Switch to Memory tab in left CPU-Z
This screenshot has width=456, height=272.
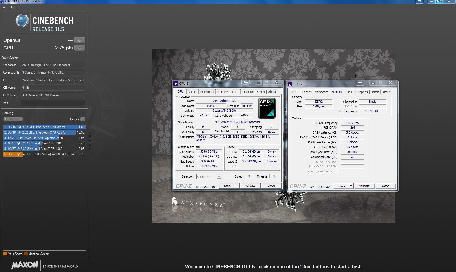coord(222,92)
